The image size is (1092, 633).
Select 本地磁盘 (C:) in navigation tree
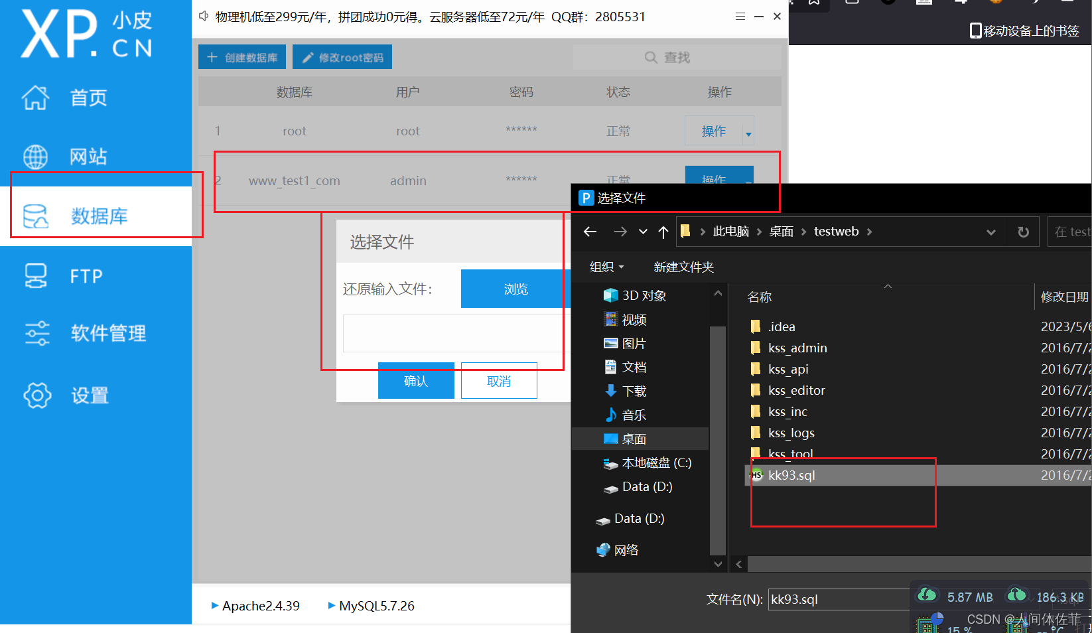click(647, 462)
